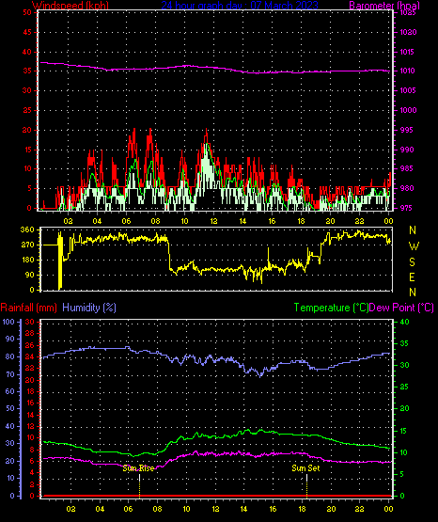The height and width of the screenshot is (522, 438).
Task: Click hour 18 below the windspeed chart
Action: (x=301, y=221)
